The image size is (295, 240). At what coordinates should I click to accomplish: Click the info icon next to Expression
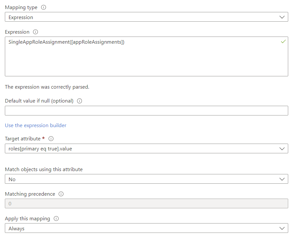tap(35, 32)
